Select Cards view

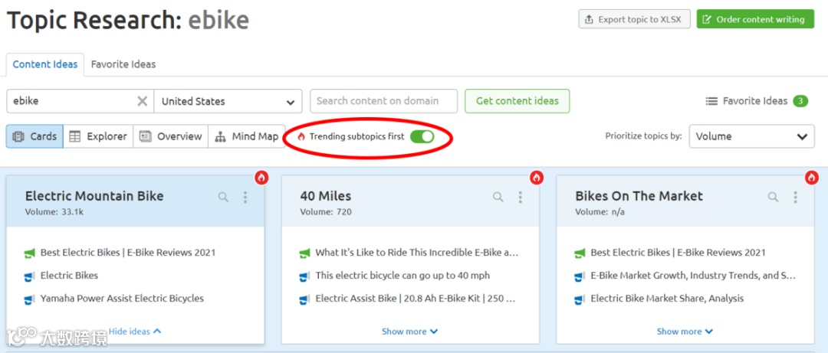click(34, 136)
